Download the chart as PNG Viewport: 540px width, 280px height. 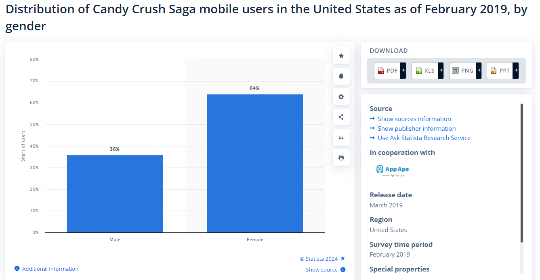pyautogui.click(x=462, y=71)
